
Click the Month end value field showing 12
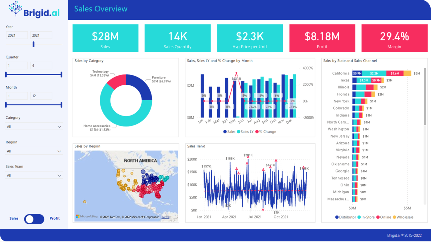coord(41,96)
